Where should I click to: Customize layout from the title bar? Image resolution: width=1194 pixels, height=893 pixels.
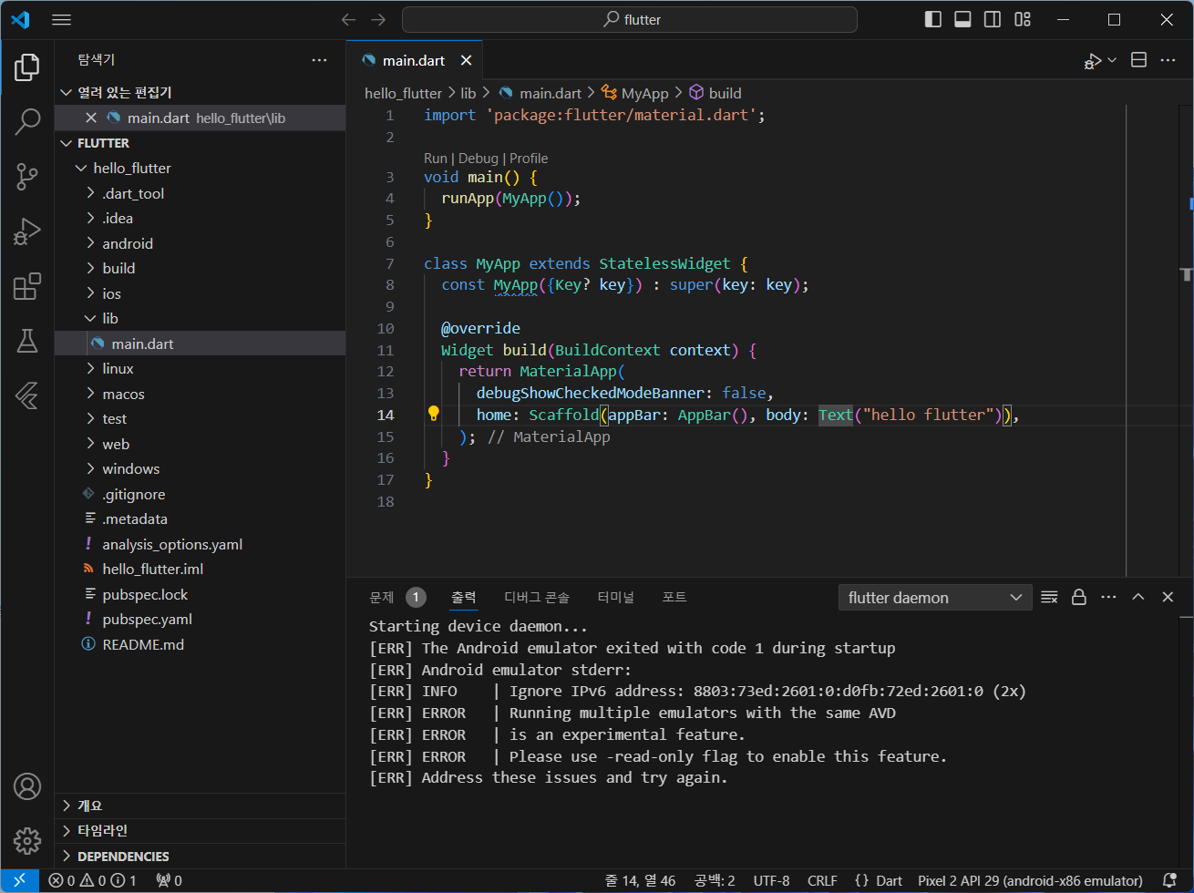tap(1022, 20)
